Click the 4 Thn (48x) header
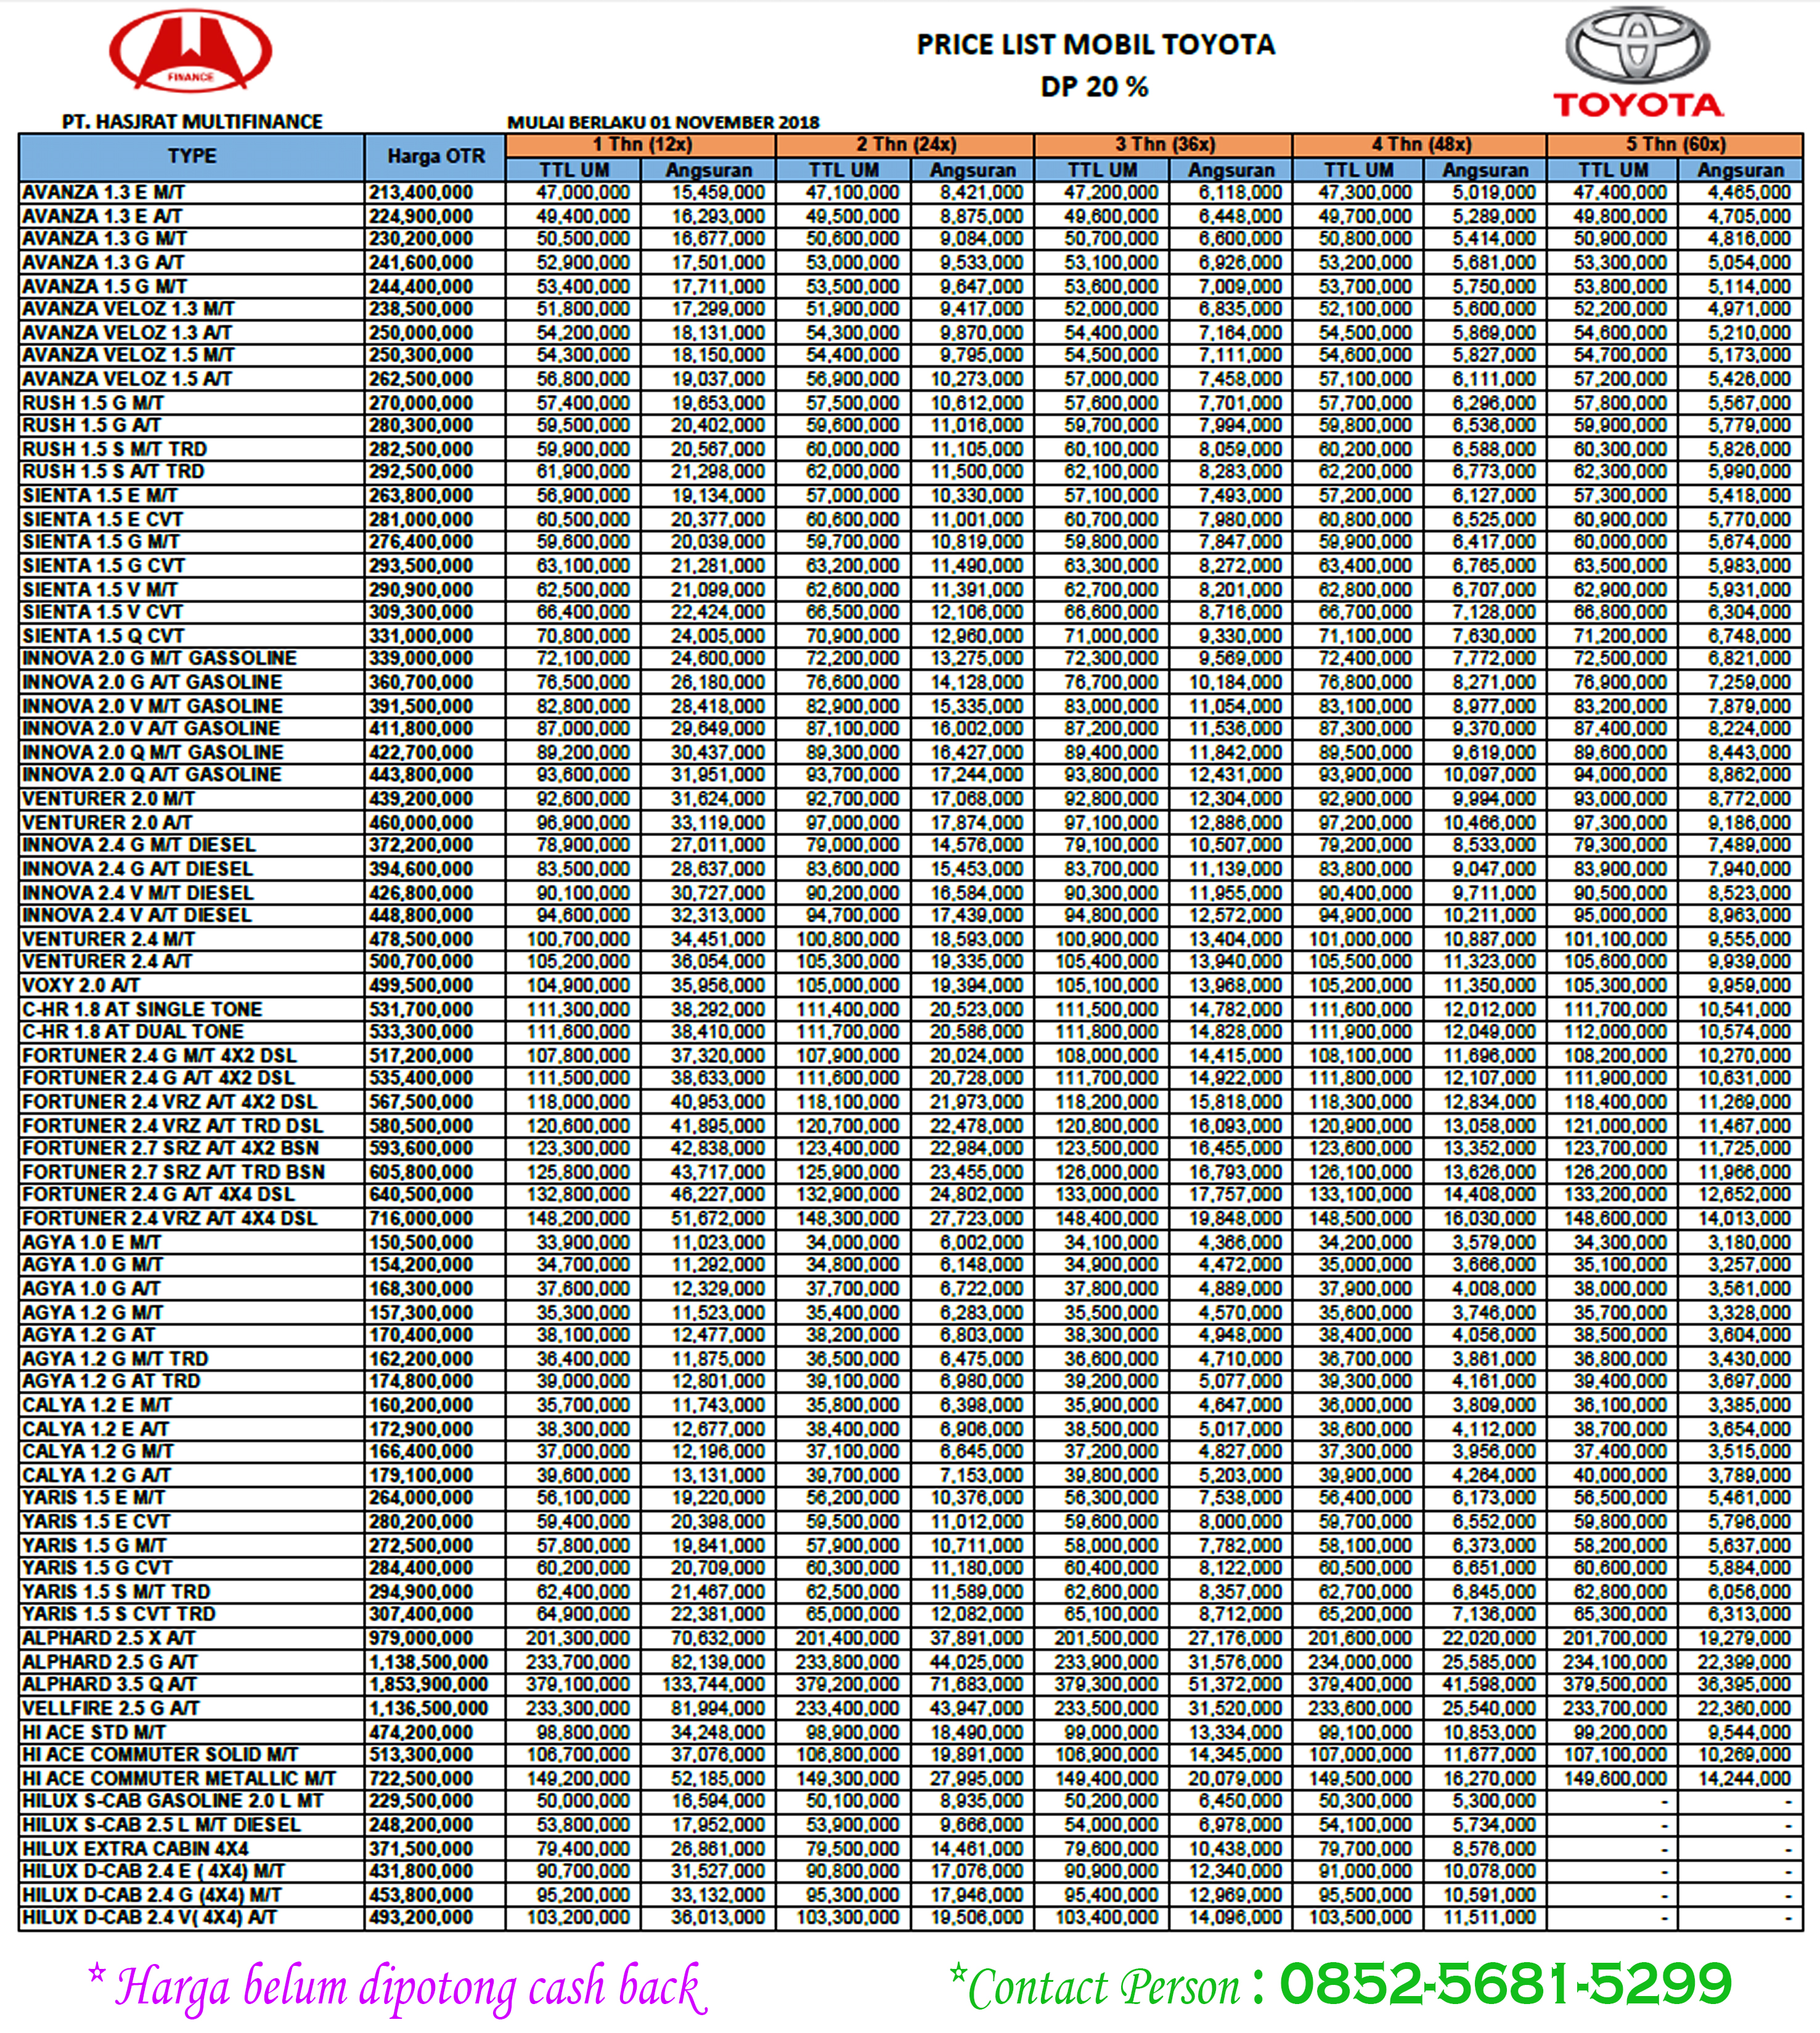Image resolution: width=1820 pixels, height=2033 pixels. pyautogui.click(x=1420, y=144)
